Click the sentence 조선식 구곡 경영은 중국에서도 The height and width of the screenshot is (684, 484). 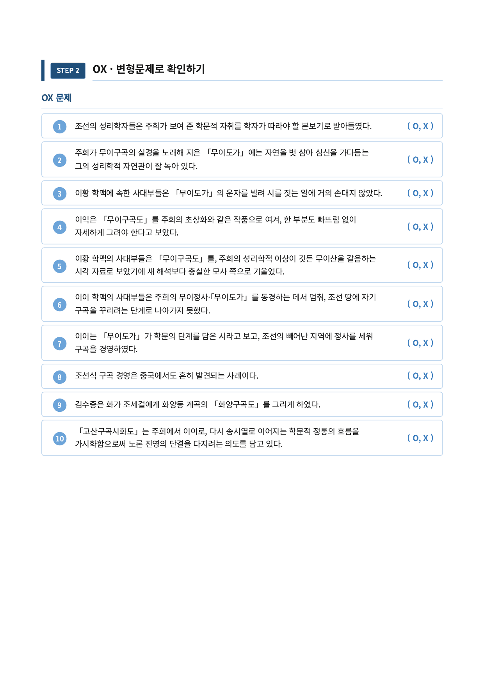167,376
